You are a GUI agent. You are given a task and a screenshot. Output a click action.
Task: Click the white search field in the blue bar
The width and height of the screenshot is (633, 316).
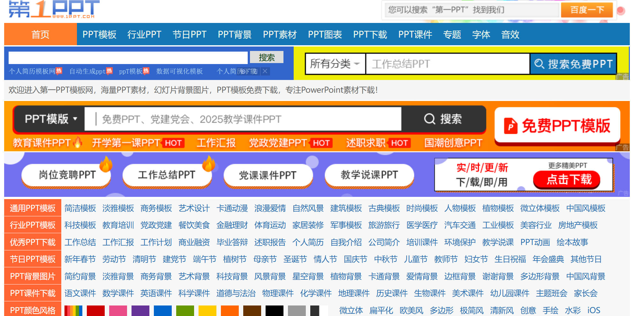point(128,58)
